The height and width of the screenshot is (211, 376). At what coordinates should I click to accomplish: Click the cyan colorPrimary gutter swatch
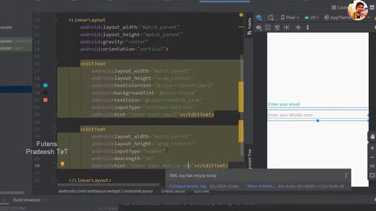pyautogui.click(x=45, y=86)
